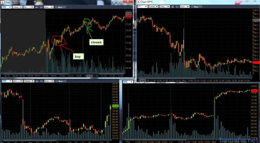The image size is (260, 143).
Task: Click the Aug label on 6 Months chart axis
Action: [x=30, y=142]
